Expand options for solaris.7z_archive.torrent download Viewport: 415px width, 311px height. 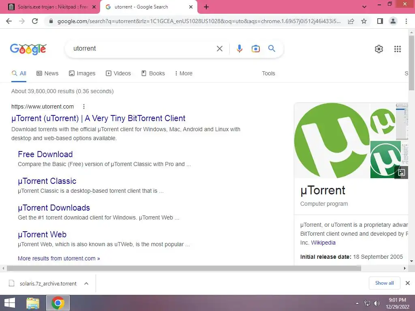point(86,283)
